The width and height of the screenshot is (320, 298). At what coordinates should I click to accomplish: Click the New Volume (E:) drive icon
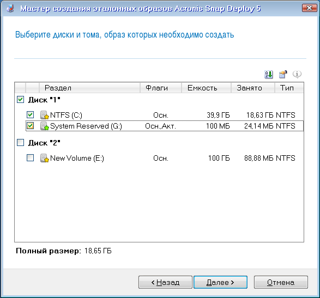point(45,158)
